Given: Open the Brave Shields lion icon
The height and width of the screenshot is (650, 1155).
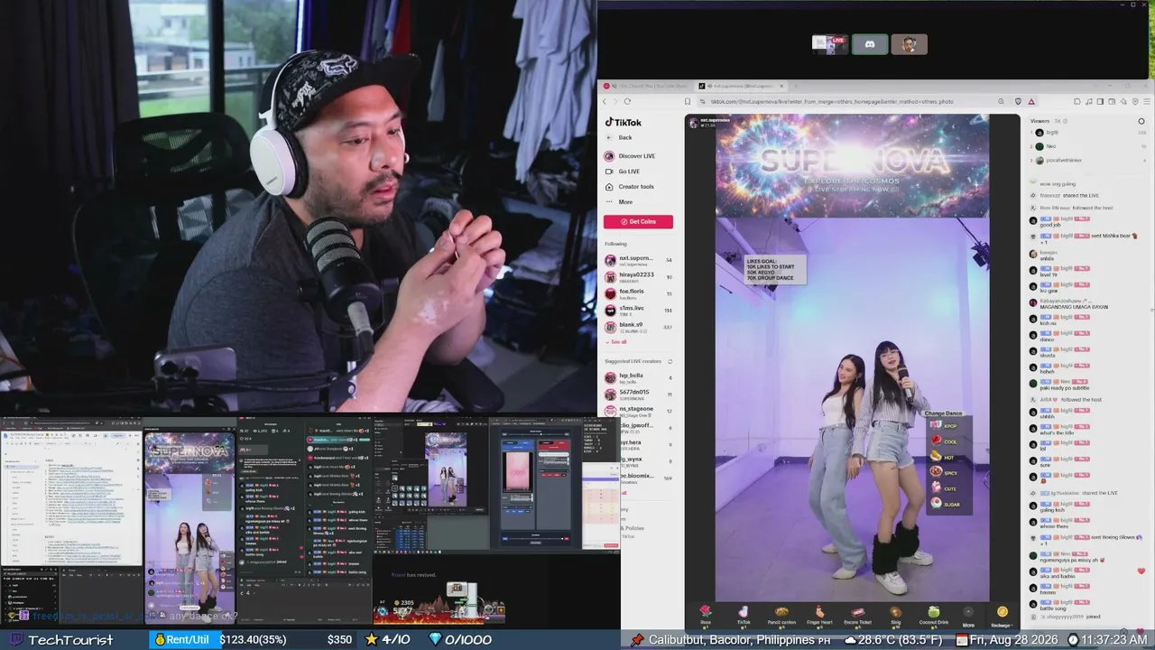Looking at the screenshot, I should [x=1018, y=101].
